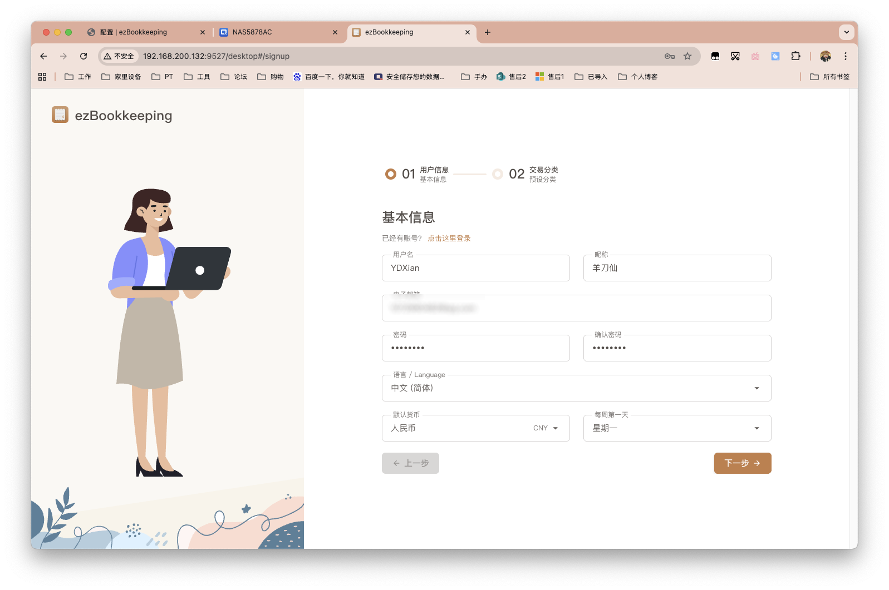Expand the 每周第一天 dropdown

click(677, 428)
